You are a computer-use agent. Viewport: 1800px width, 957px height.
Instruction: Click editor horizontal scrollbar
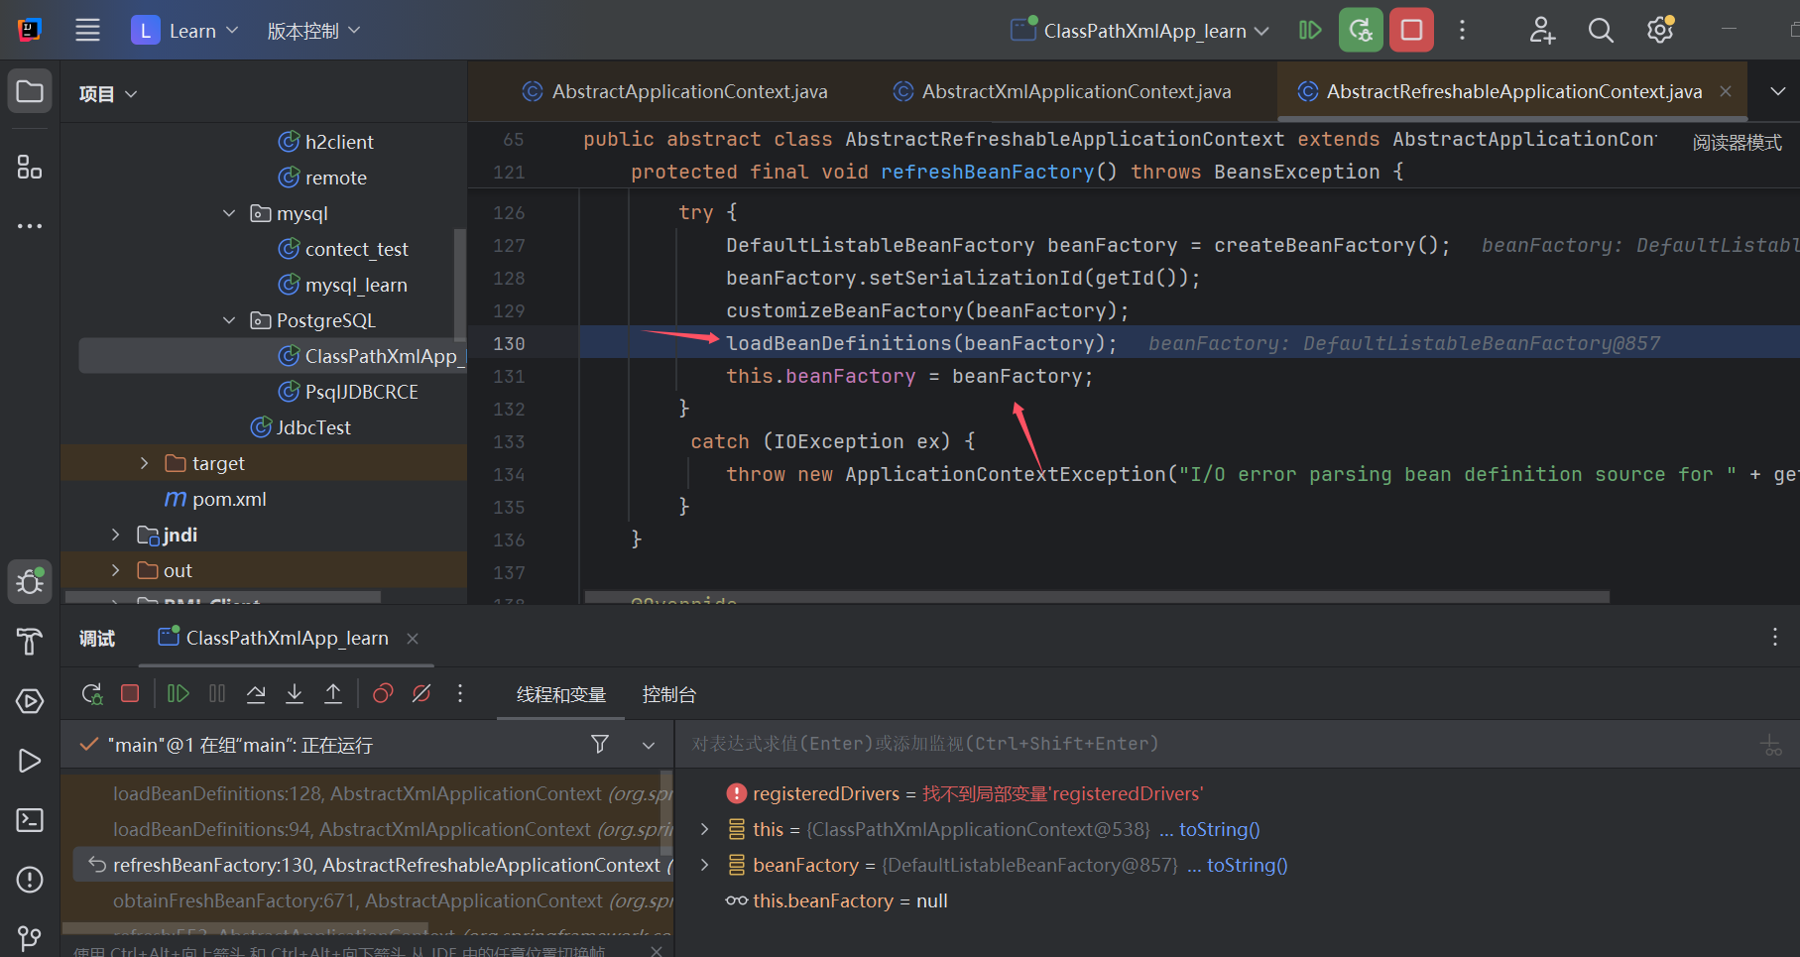(x=1096, y=597)
